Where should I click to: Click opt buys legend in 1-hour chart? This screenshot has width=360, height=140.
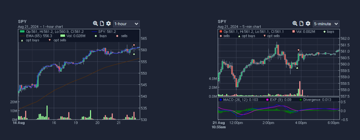coord(30,40)
